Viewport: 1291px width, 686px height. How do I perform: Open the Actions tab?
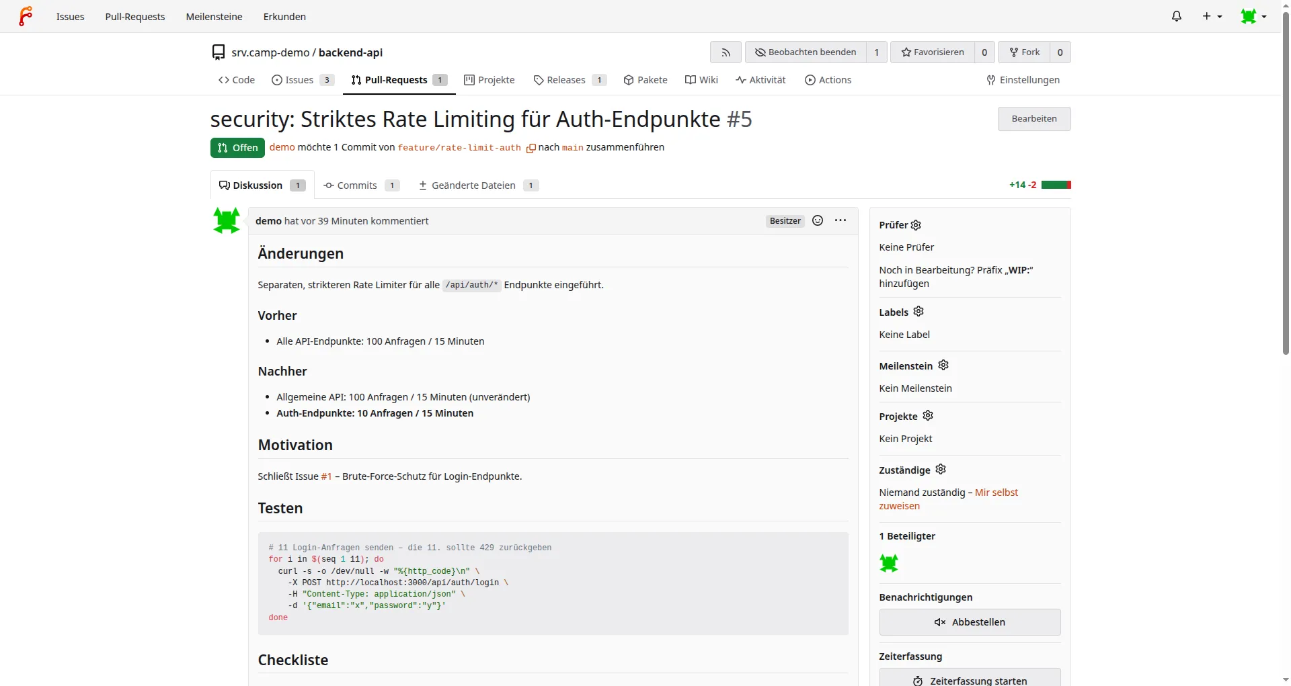pyautogui.click(x=828, y=80)
